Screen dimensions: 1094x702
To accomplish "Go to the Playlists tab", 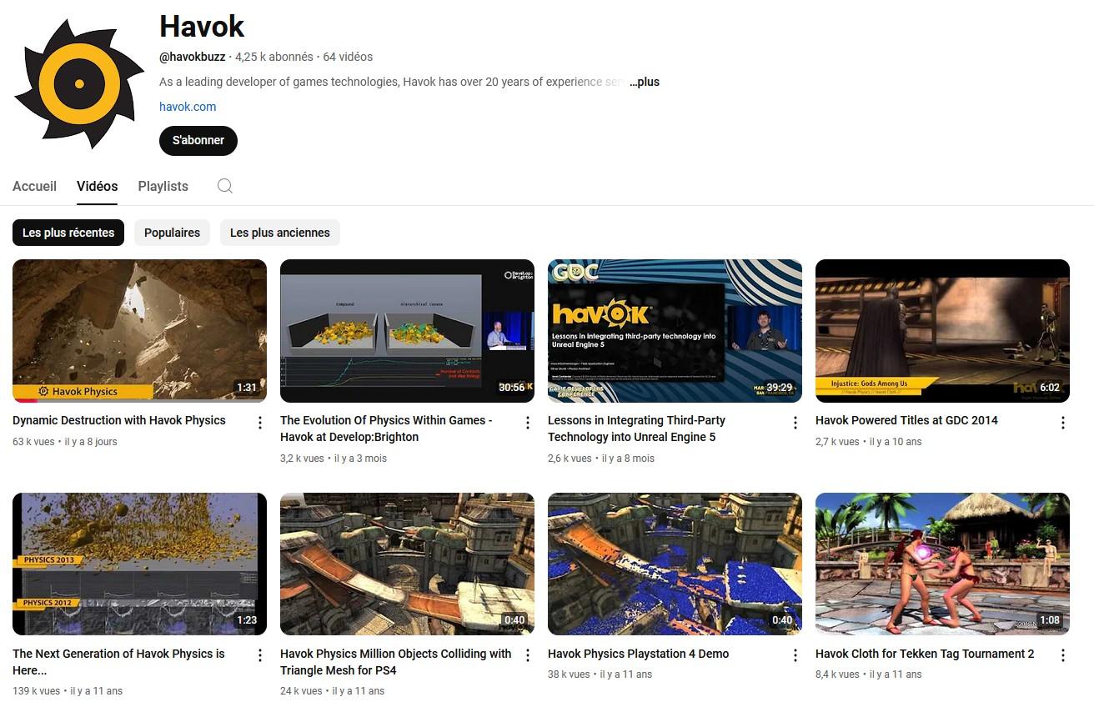I will point(163,186).
